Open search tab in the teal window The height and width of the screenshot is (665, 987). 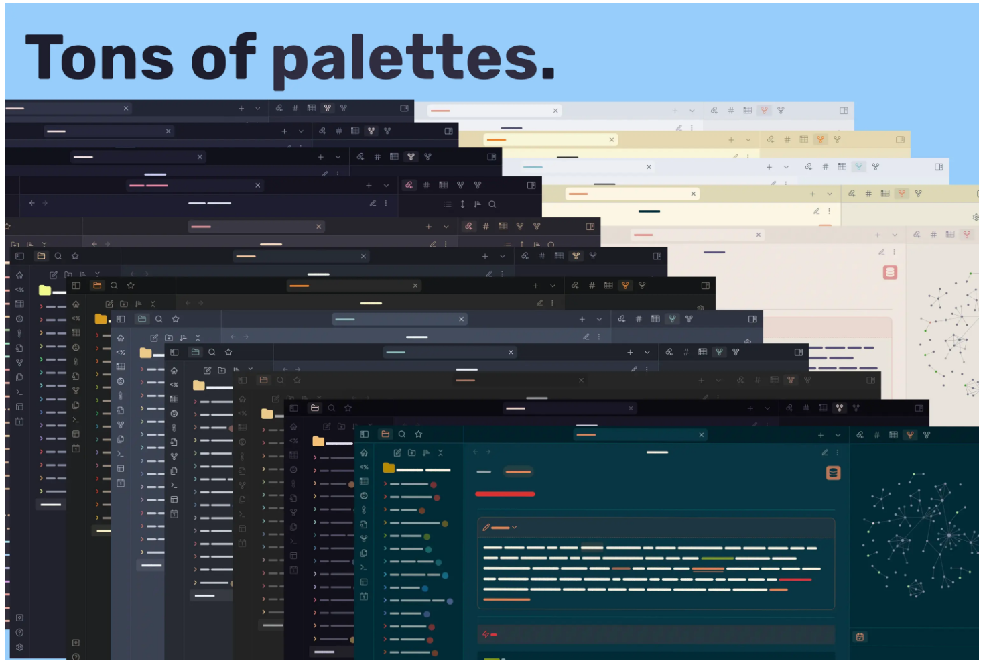[x=402, y=434]
